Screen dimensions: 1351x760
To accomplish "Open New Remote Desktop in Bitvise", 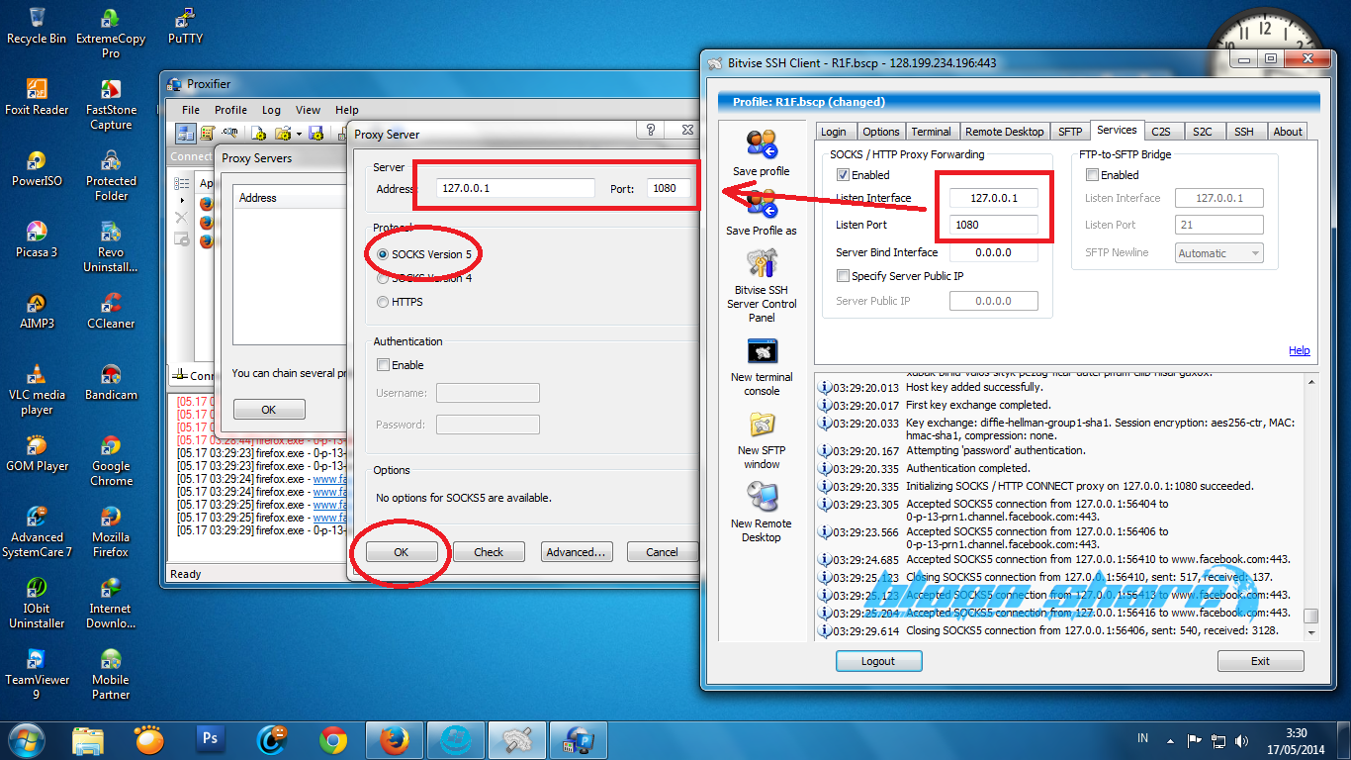I will (x=762, y=498).
